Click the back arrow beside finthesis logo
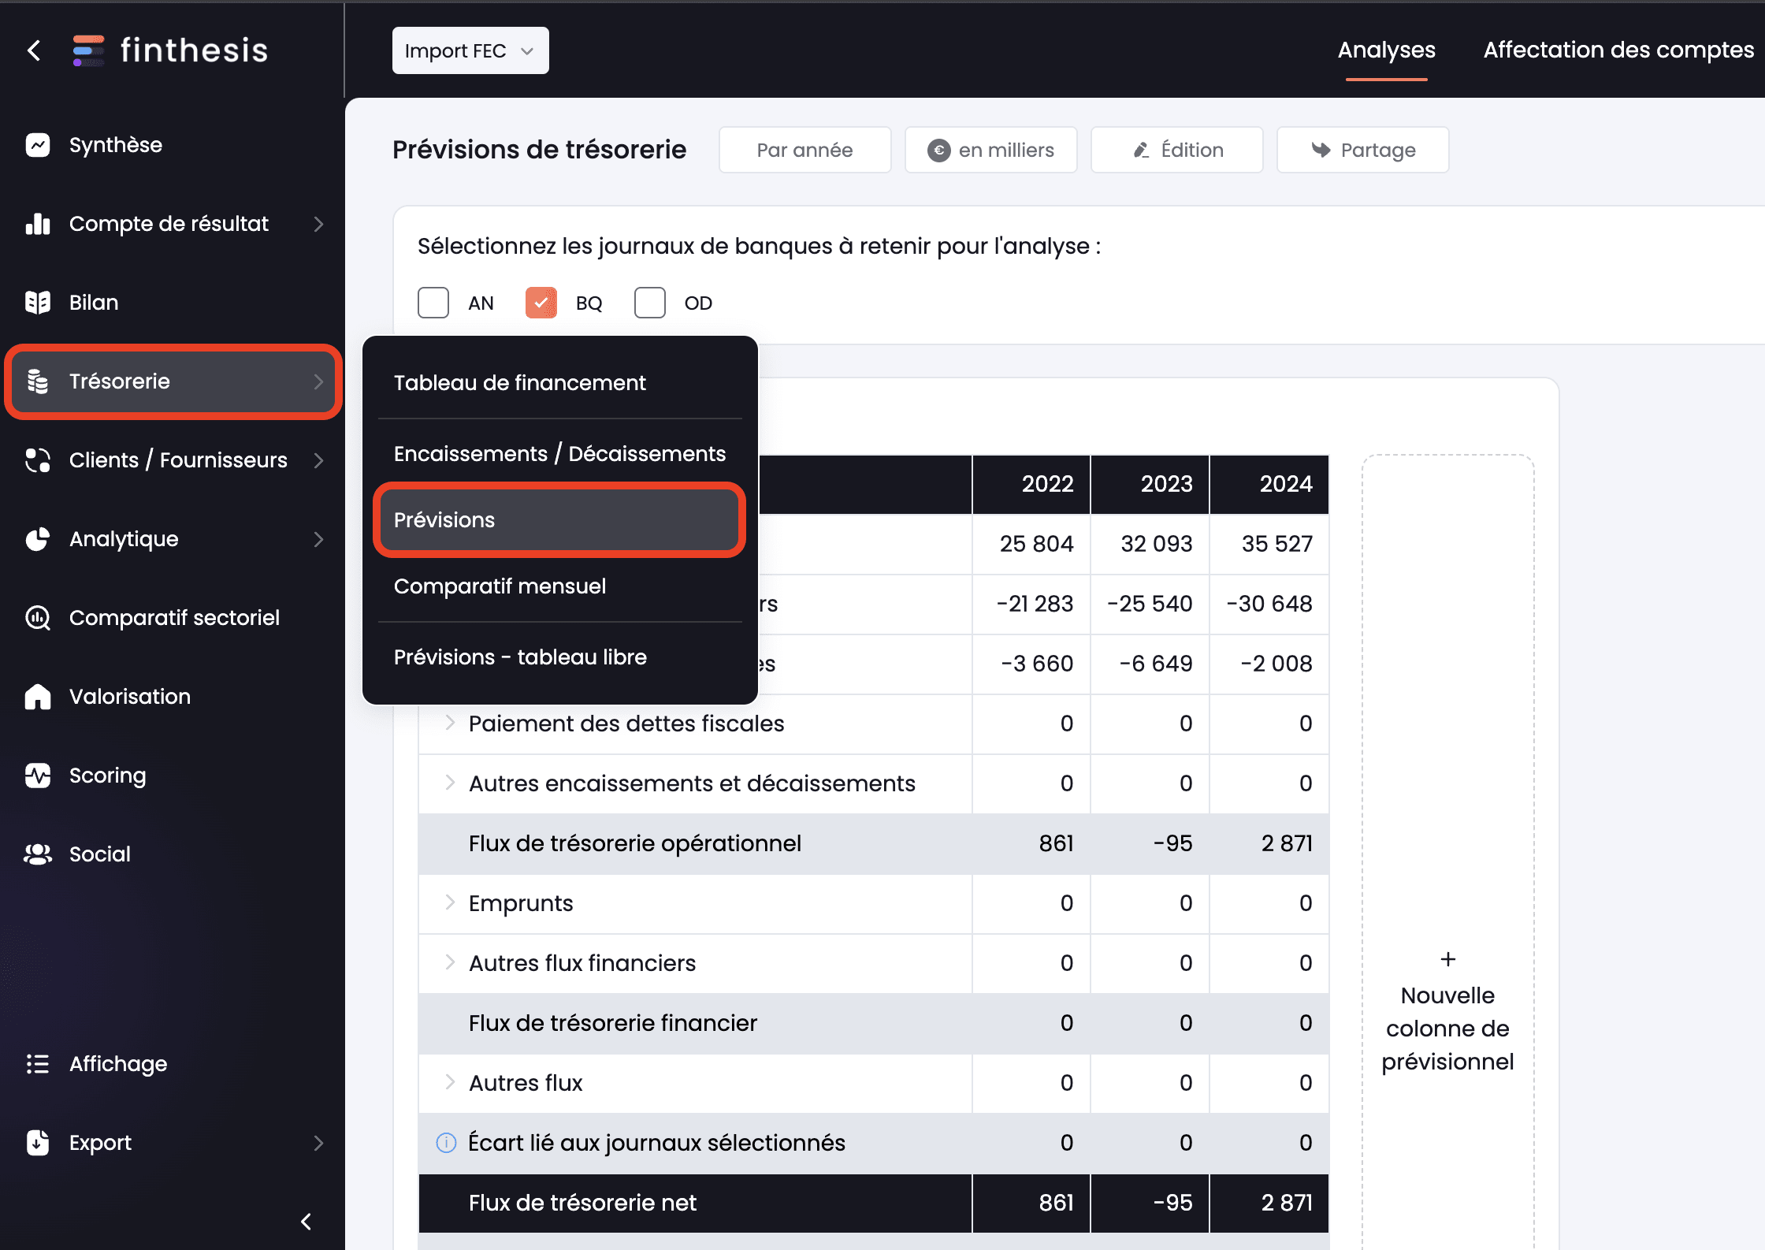The height and width of the screenshot is (1250, 1765). click(x=34, y=50)
